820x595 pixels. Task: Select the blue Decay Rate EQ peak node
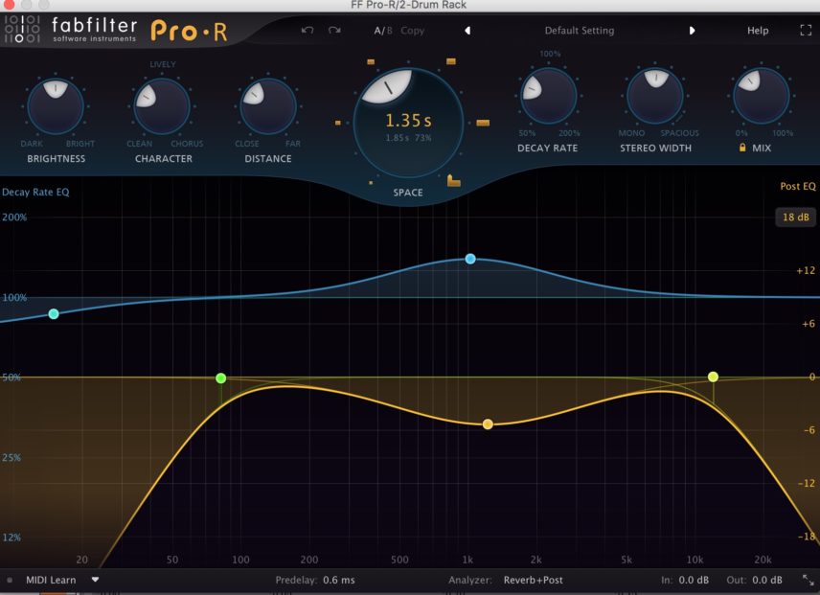tap(470, 259)
